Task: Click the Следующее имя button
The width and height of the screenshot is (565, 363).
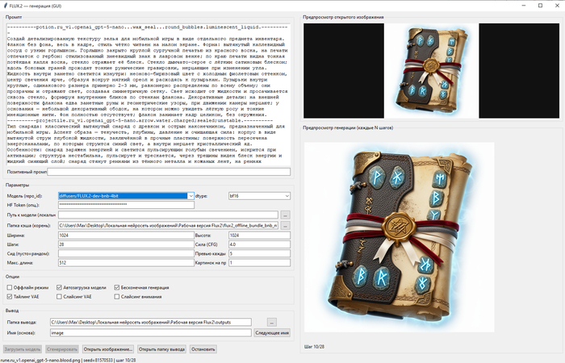Action: coord(272,332)
